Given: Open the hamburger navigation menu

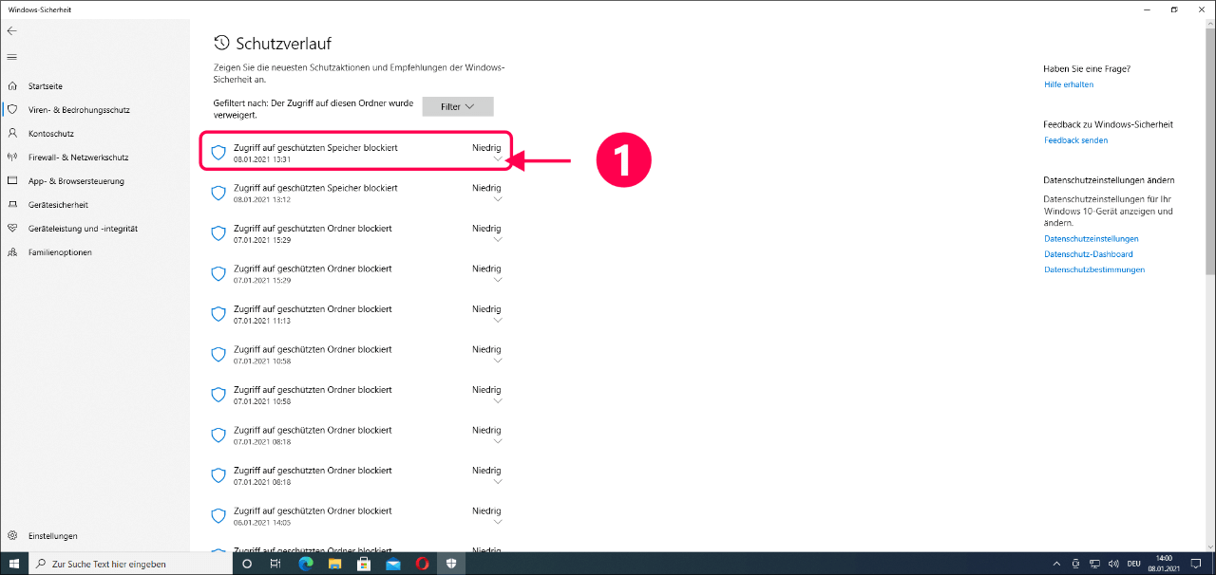Looking at the screenshot, I should [x=11, y=57].
